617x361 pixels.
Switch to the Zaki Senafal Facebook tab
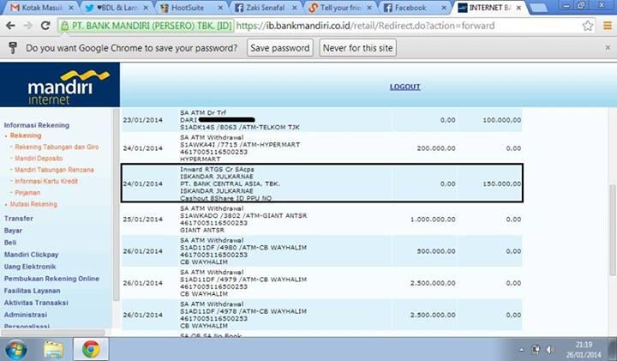[265, 8]
